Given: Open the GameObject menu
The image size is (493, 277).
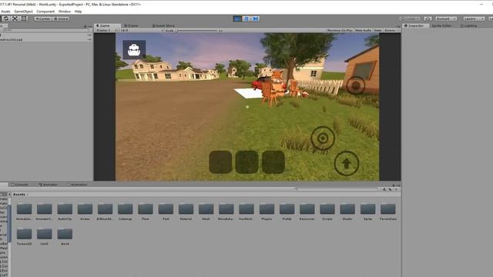Looking at the screenshot, I should pos(23,12).
